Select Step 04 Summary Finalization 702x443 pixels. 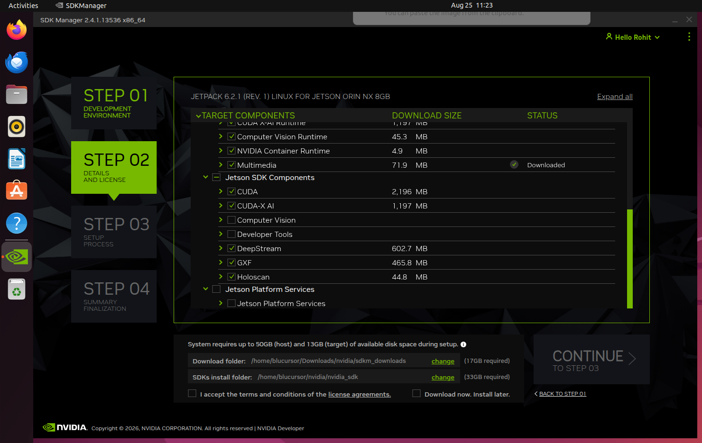pos(114,296)
